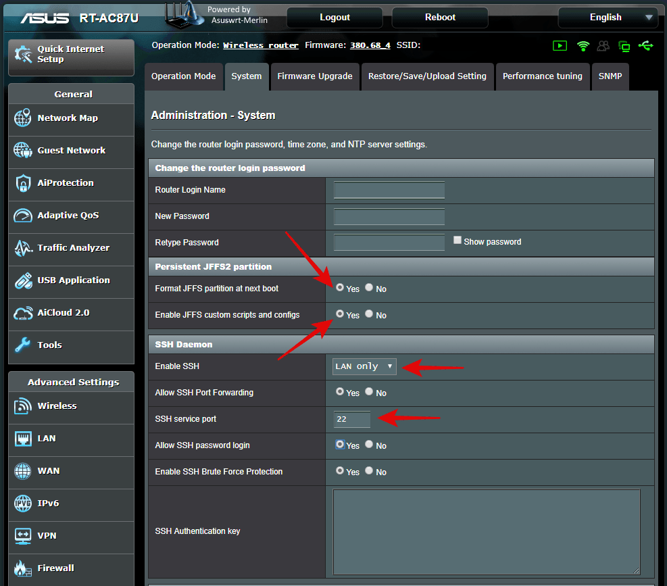Select Yes for SSH Port Forwarding
The width and height of the screenshot is (667, 586).
(339, 391)
